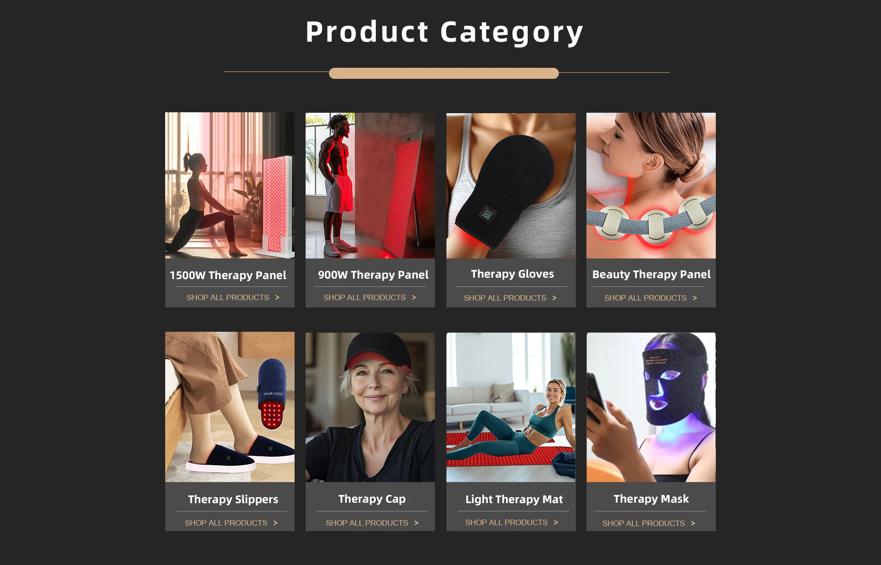Open the 1500W Therapy Panel product image
Screen dimensions: 881x565
[x=230, y=185]
